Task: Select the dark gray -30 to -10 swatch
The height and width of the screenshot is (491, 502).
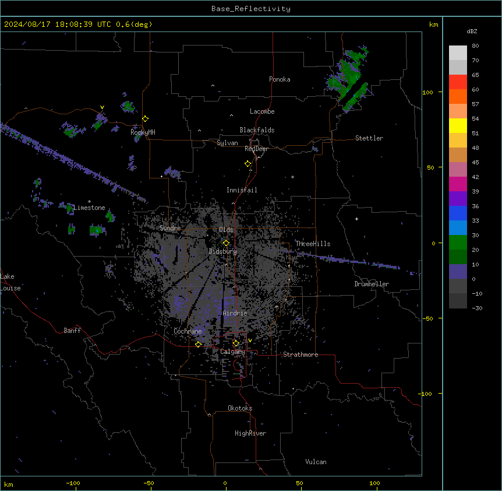Action: (458, 301)
